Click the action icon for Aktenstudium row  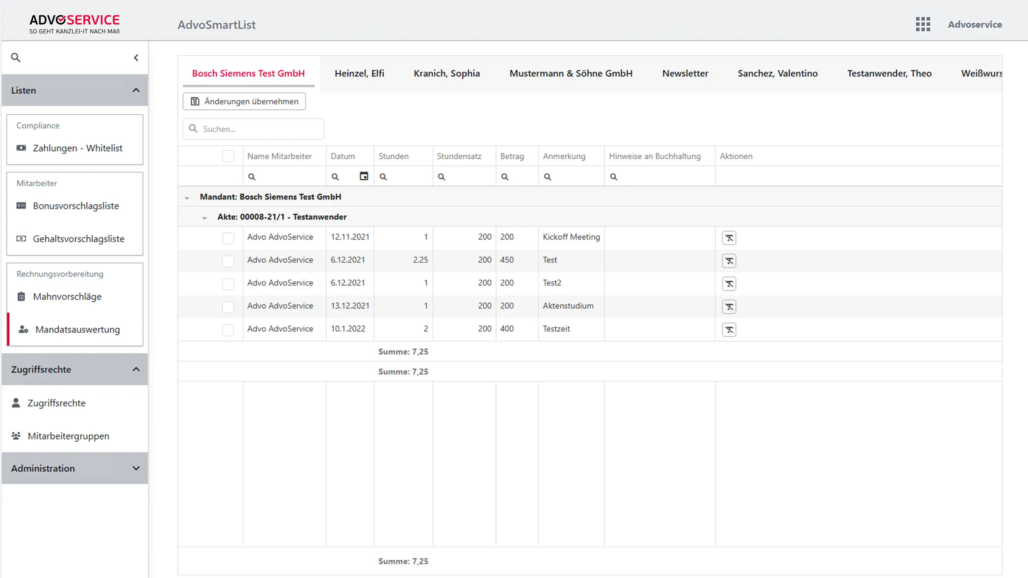click(729, 307)
